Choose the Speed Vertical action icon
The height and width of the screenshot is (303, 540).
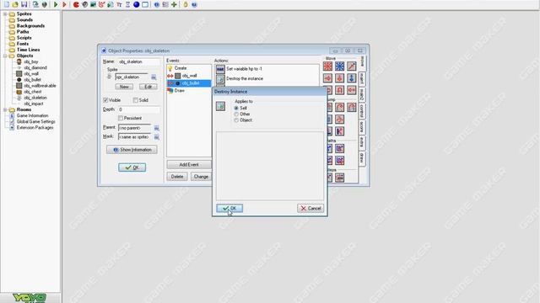tap(339, 78)
